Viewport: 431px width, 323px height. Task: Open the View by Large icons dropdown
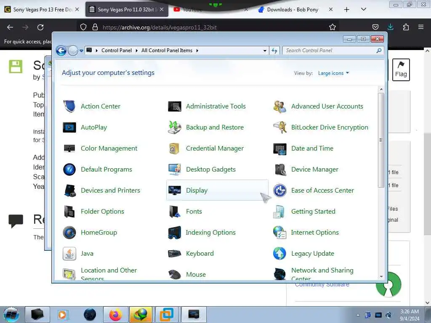click(333, 73)
